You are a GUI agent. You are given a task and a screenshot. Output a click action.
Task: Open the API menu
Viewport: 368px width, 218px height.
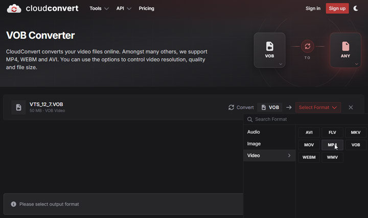[x=124, y=9]
